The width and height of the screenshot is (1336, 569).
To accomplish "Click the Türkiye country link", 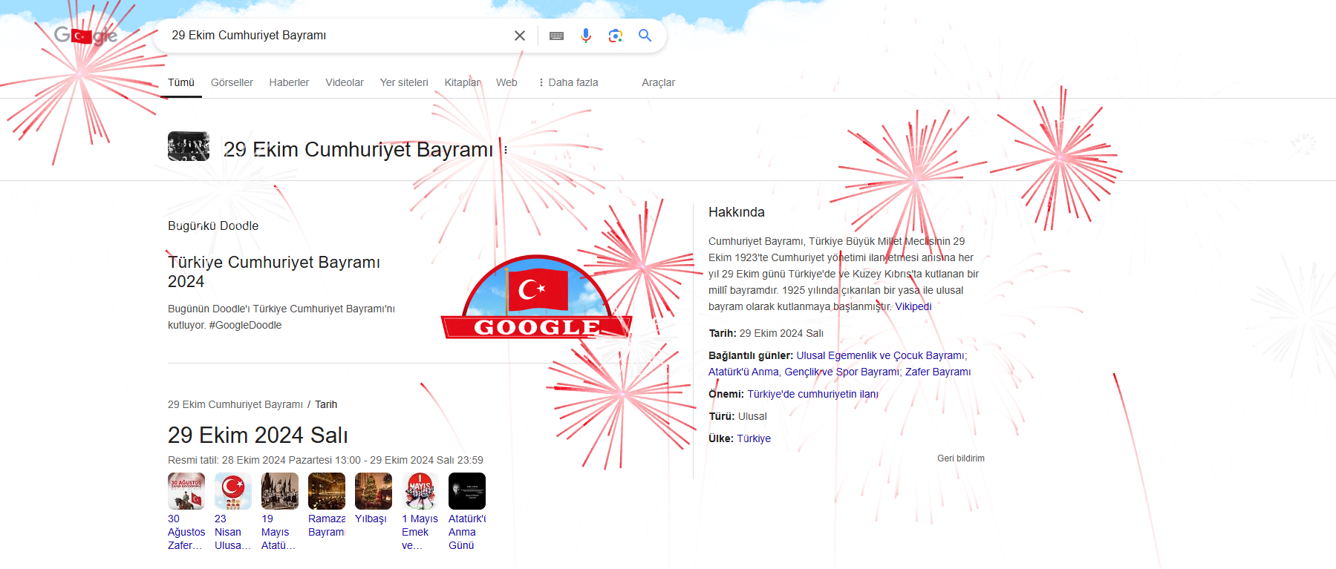I will (754, 438).
